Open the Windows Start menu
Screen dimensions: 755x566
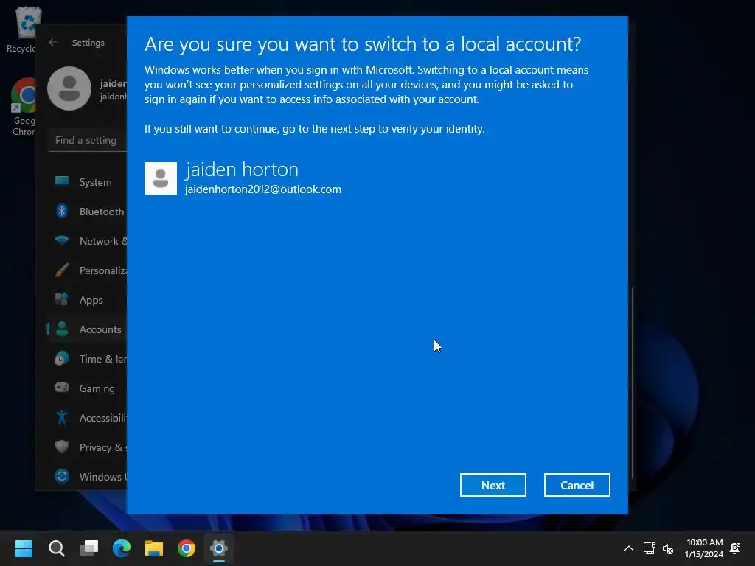tap(24, 548)
